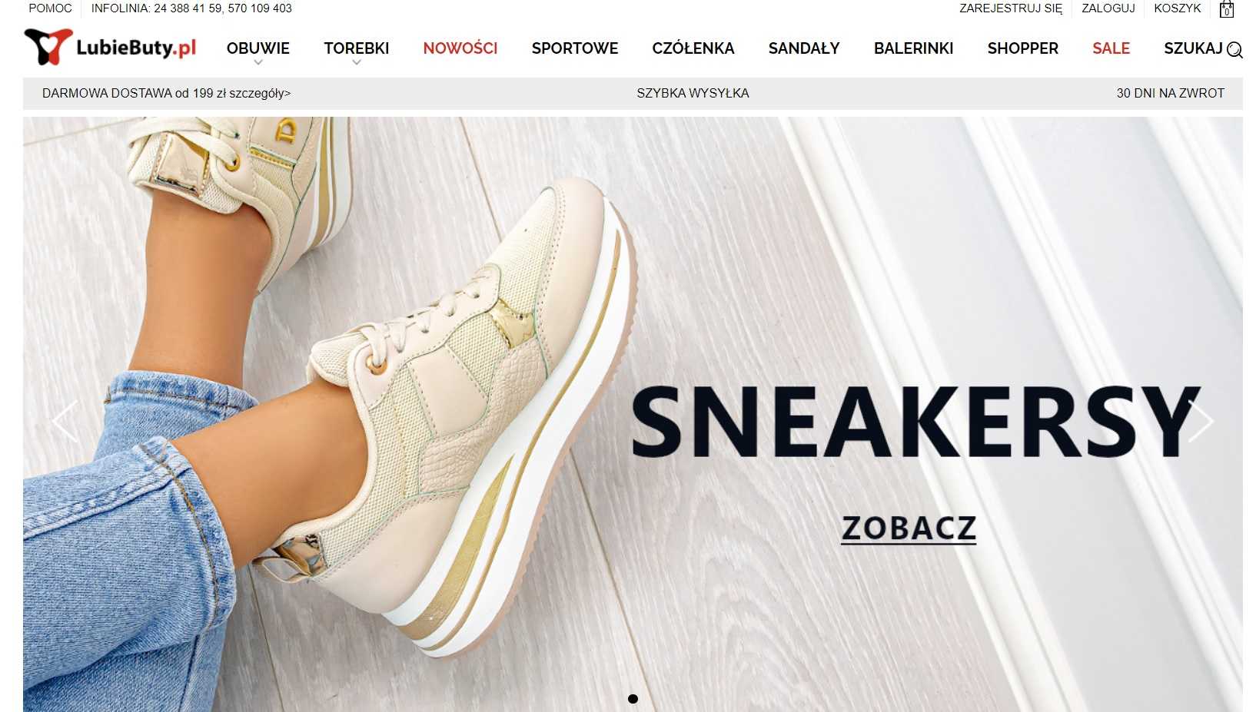
Task: Open the POMOC help link
Action: coord(51,8)
